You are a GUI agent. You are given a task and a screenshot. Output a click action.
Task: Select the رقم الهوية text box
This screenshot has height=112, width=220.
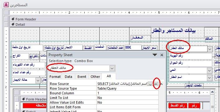click(x=191, y=56)
